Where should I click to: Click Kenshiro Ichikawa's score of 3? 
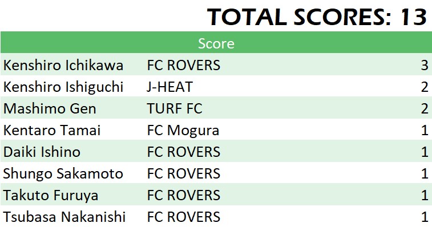[x=425, y=65]
